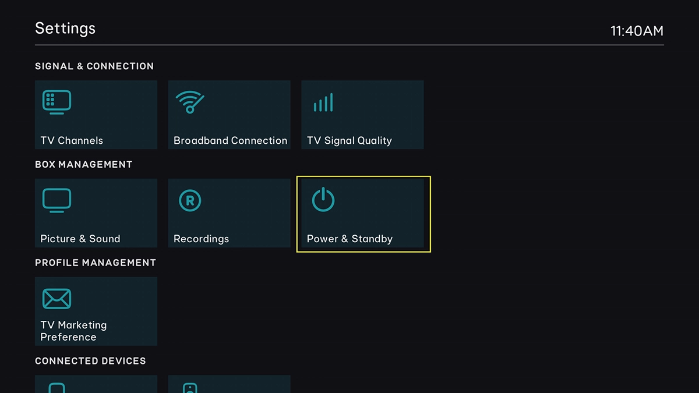This screenshot has height=393, width=699.
Task: Click the TV Marketing Preference envelope icon
Action: point(57,299)
